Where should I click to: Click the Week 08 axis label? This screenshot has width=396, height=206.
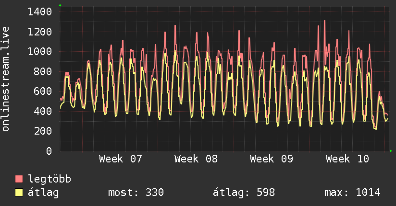click(196, 159)
